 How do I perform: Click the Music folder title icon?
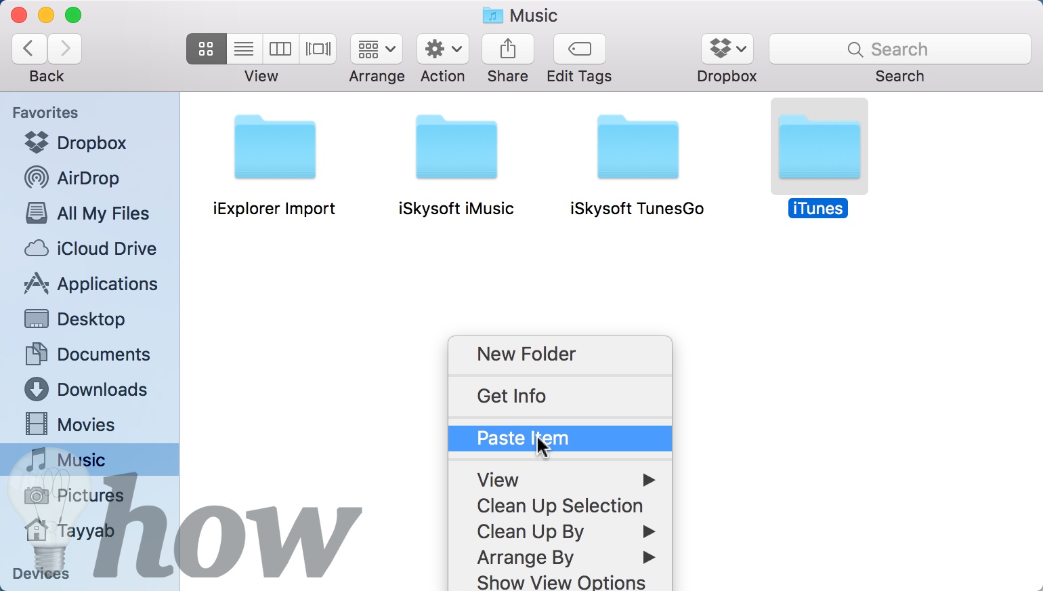(x=492, y=15)
